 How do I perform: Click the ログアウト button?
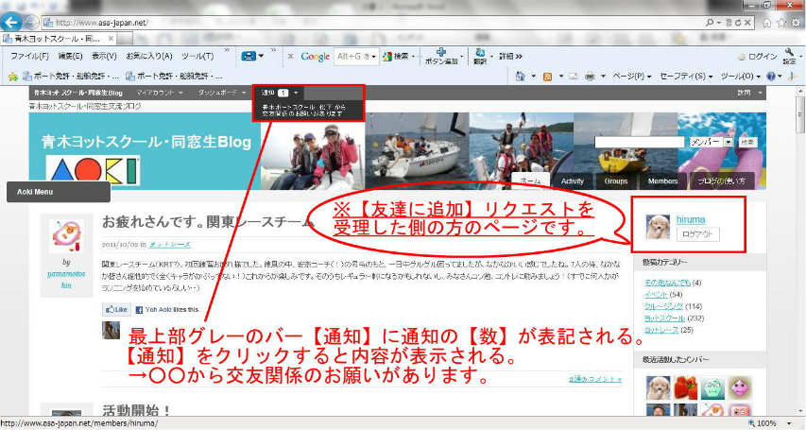click(x=697, y=234)
